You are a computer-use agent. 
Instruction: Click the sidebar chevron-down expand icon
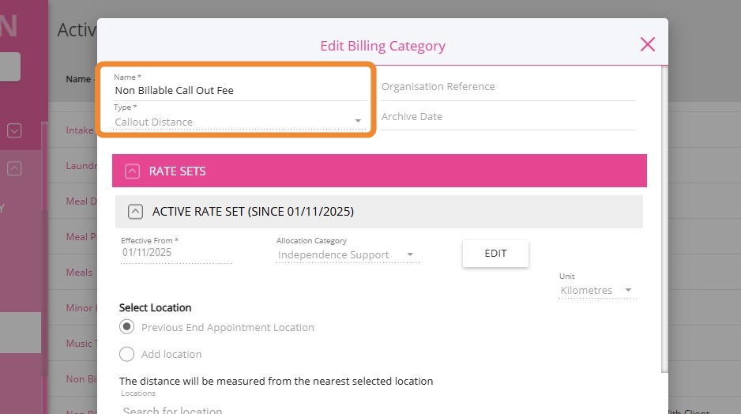(14, 131)
